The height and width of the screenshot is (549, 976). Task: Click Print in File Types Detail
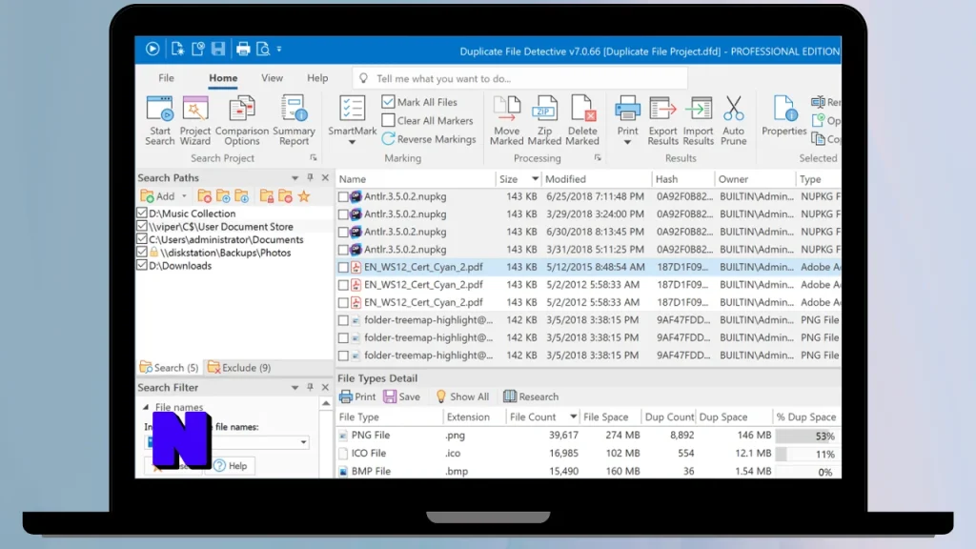358,396
